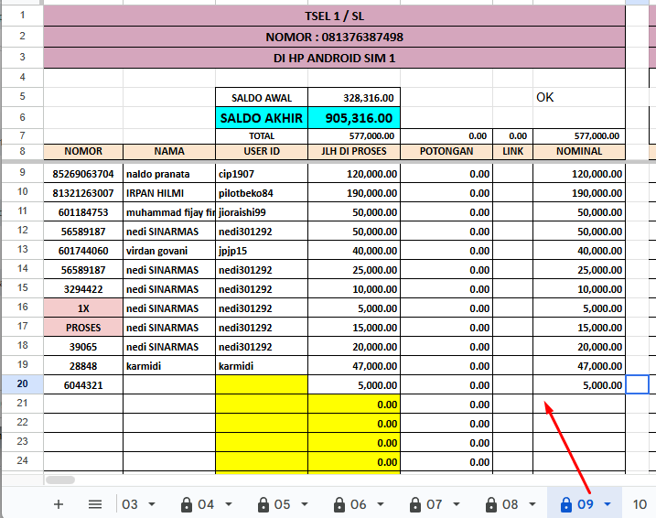The width and height of the screenshot is (656, 518).
Task: Select number cell 601184753
Action: [x=83, y=212]
